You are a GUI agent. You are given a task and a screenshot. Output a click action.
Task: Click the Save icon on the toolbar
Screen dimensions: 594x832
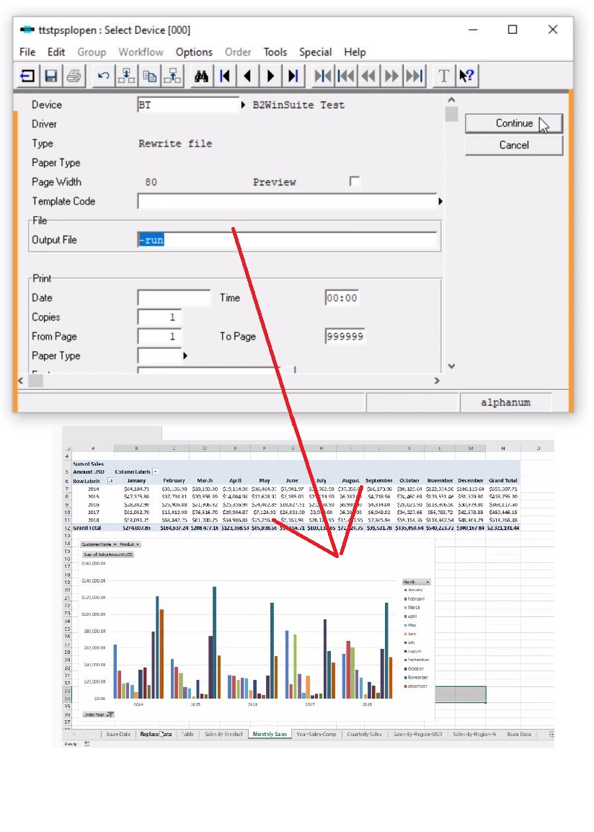50,76
